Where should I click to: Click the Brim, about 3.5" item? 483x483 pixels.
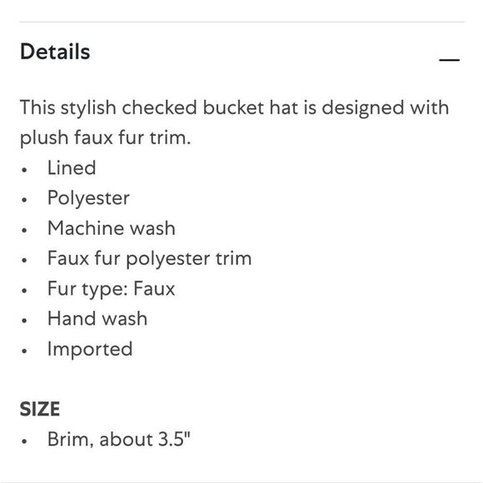[x=119, y=439]
